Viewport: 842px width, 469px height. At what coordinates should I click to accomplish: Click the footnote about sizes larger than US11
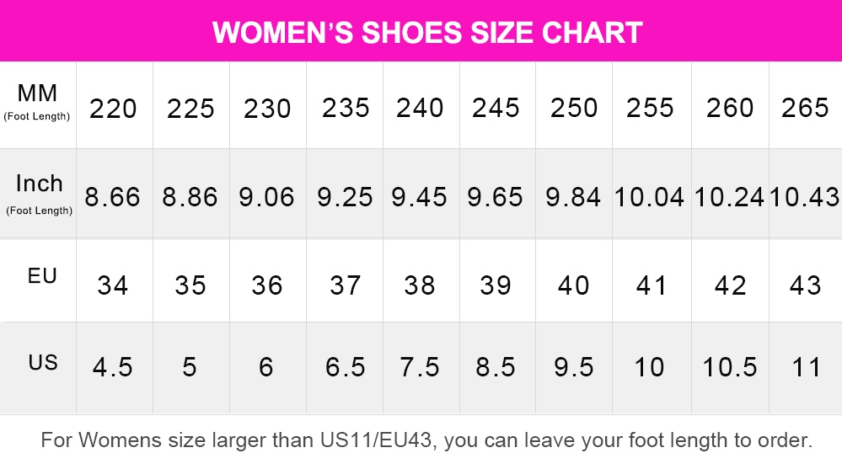pyautogui.click(x=426, y=440)
